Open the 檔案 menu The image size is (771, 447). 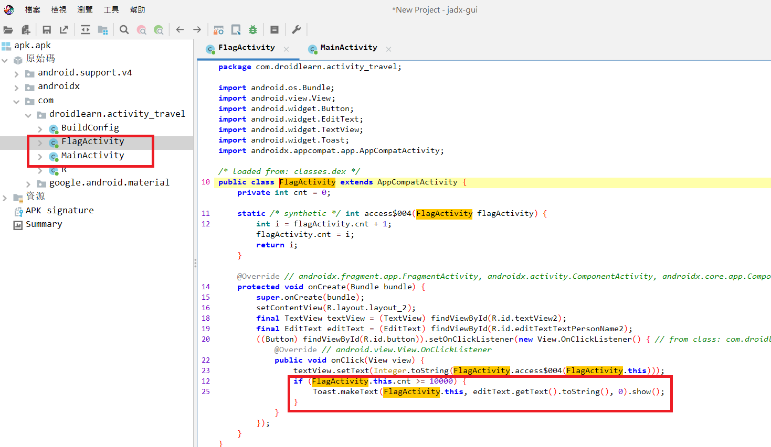click(x=33, y=9)
